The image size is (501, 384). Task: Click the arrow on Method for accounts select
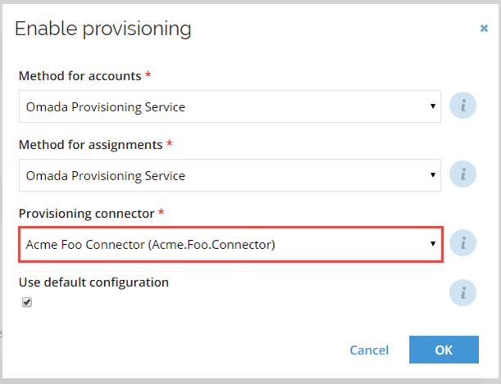(x=433, y=106)
